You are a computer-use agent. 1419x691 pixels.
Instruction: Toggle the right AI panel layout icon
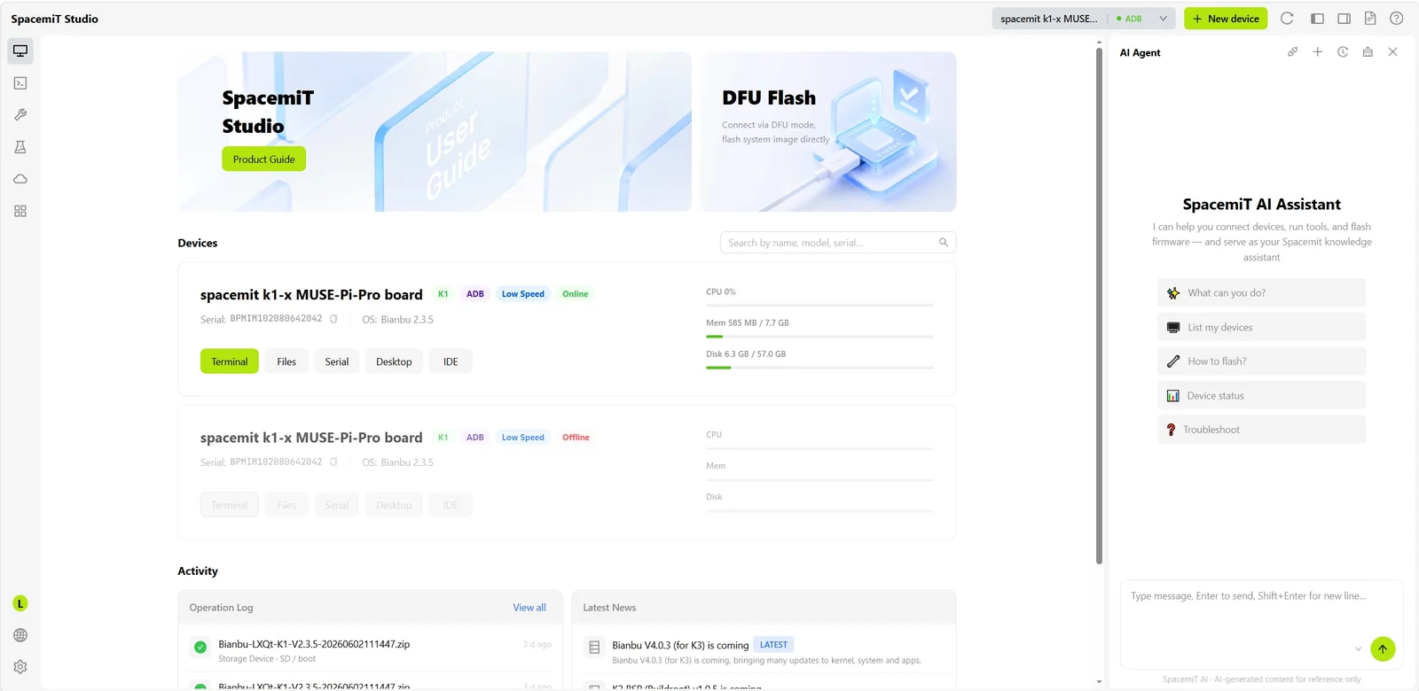click(x=1345, y=19)
